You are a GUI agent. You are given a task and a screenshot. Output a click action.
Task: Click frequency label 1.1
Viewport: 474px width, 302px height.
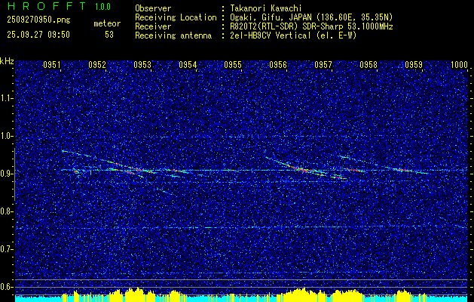[7, 98]
